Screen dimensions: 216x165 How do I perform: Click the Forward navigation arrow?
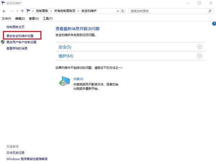coord(12,11)
